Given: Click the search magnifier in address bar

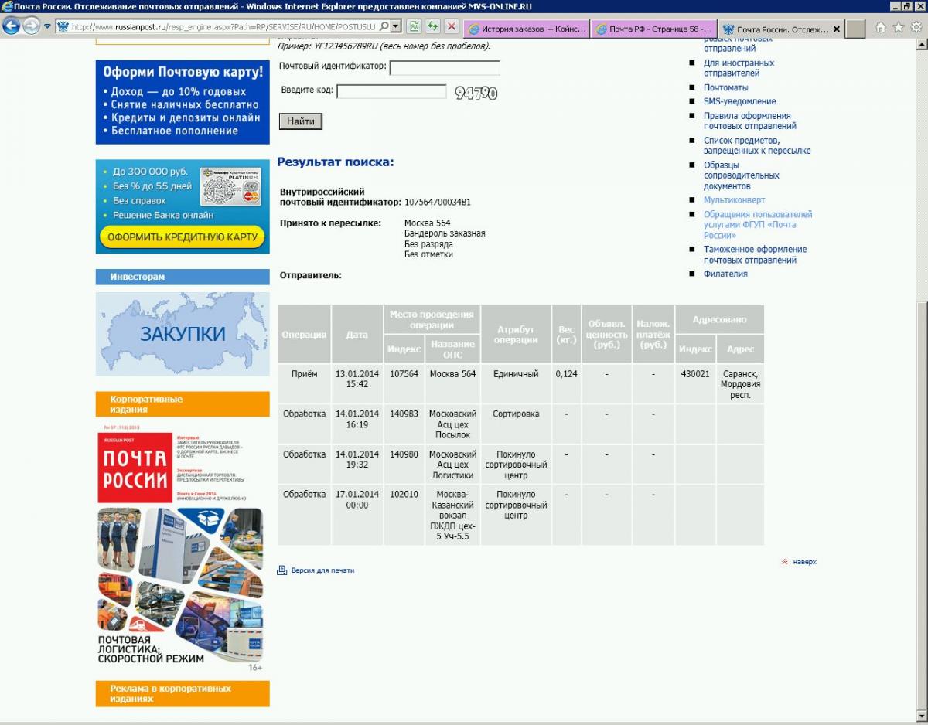Looking at the screenshot, I should [384, 26].
